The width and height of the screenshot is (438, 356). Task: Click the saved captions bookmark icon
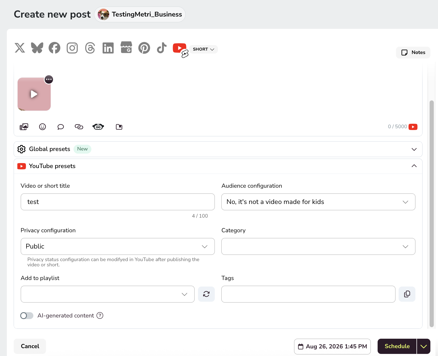click(119, 127)
